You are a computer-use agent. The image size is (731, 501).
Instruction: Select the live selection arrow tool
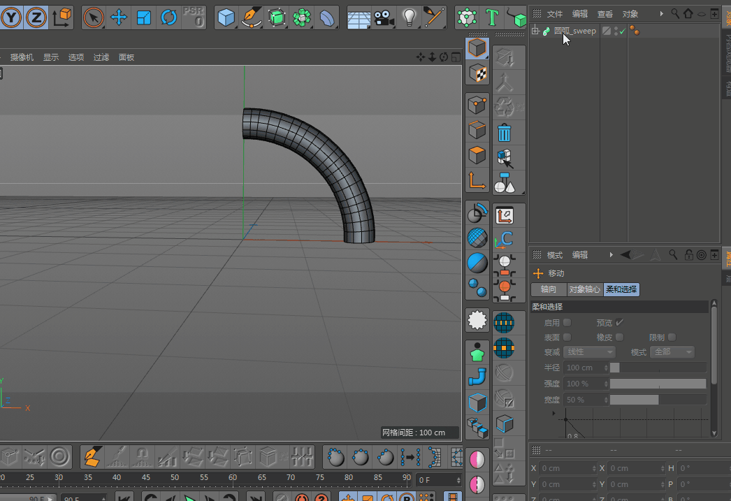click(93, 17)
